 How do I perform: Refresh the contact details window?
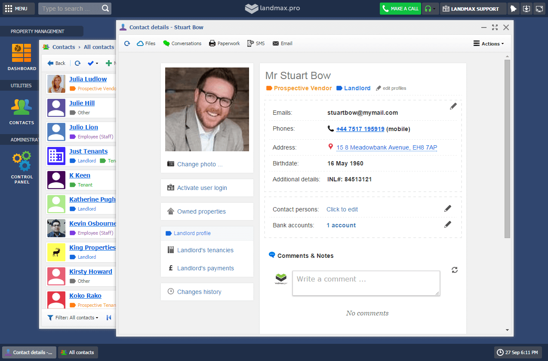coord(127,43)
